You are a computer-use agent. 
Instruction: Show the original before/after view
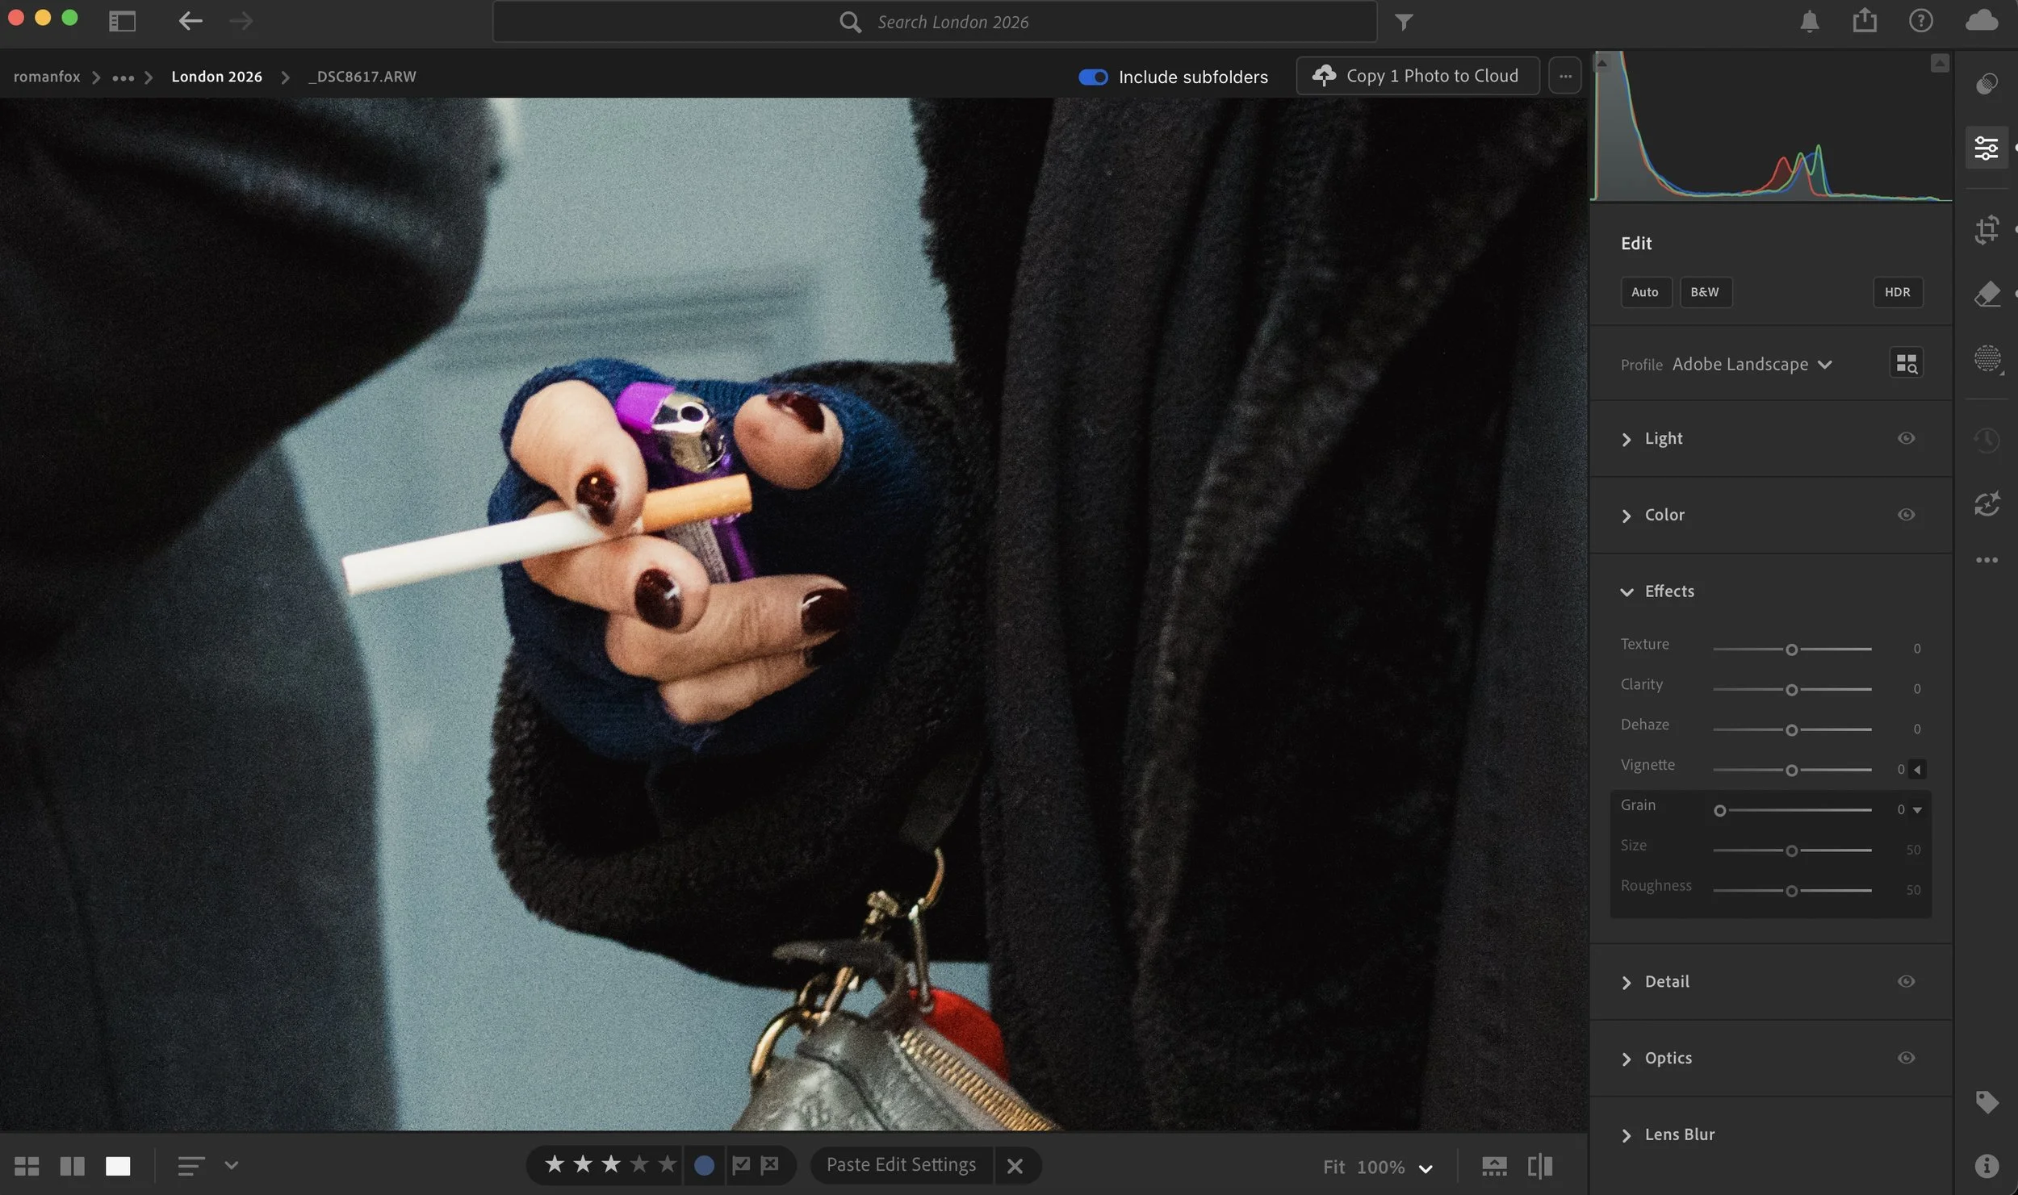(1540, 1166)
